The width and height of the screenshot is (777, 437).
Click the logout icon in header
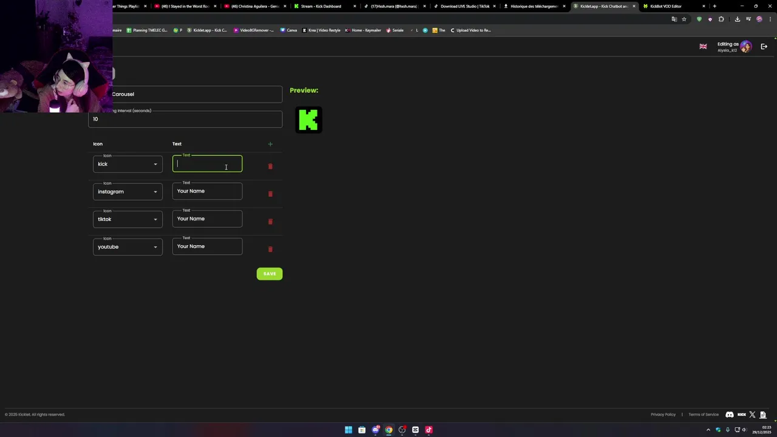[x=764, y=47]
